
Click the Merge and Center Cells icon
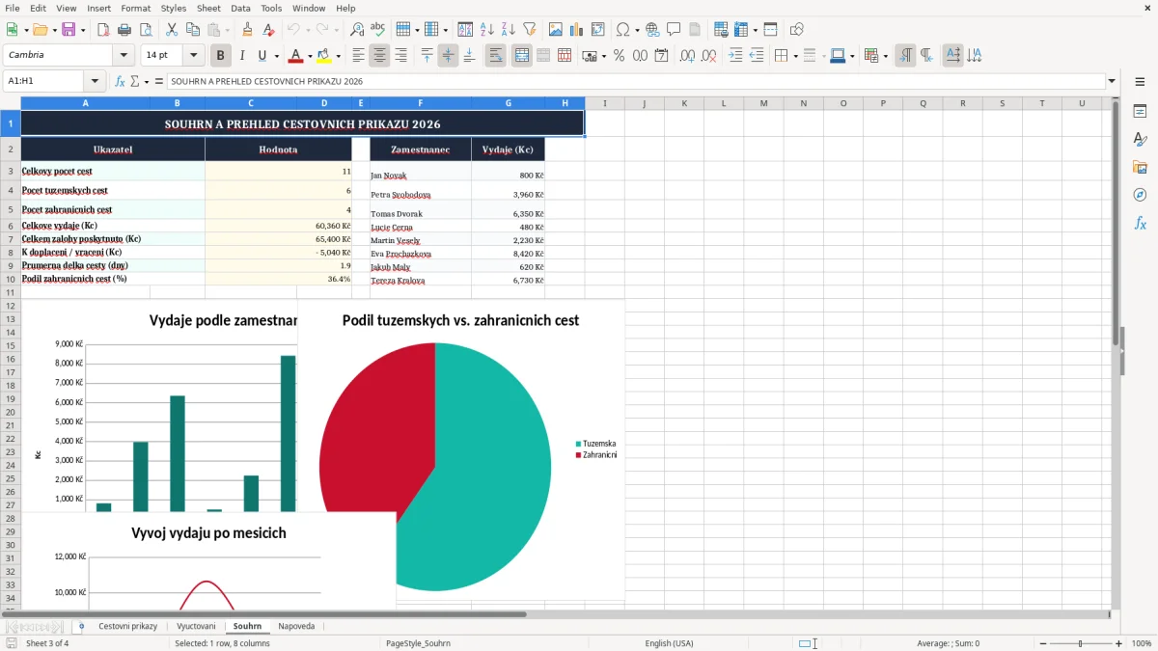tap(521, 56)
